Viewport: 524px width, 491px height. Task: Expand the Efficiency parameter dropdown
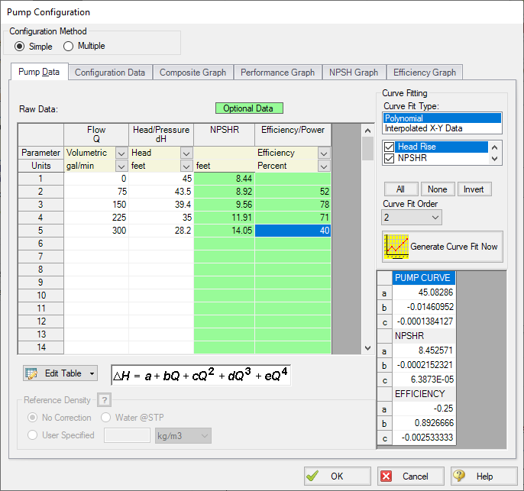coord(323,153)
